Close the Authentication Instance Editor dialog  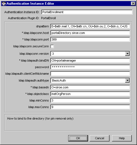tap(133, 4)
